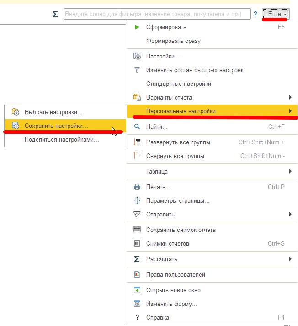Click the Печать printer icon
The image size is (298, 326).
tap(137, 187)
